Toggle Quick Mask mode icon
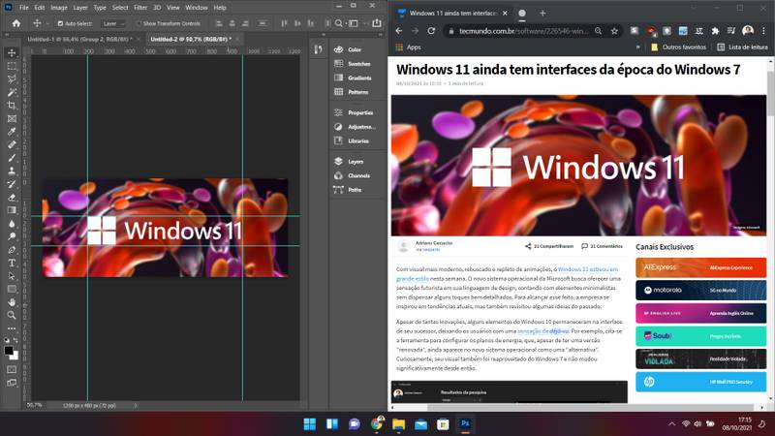775x436 pixels. coord(12,369)
